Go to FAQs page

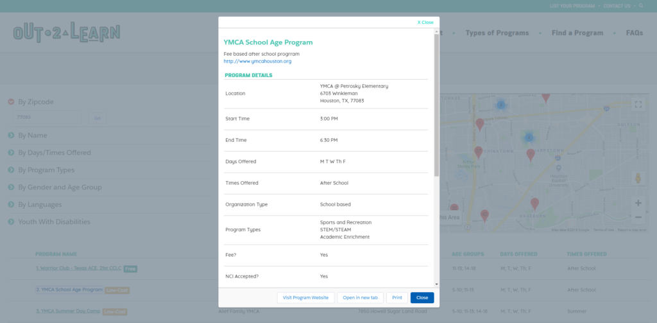635,33
